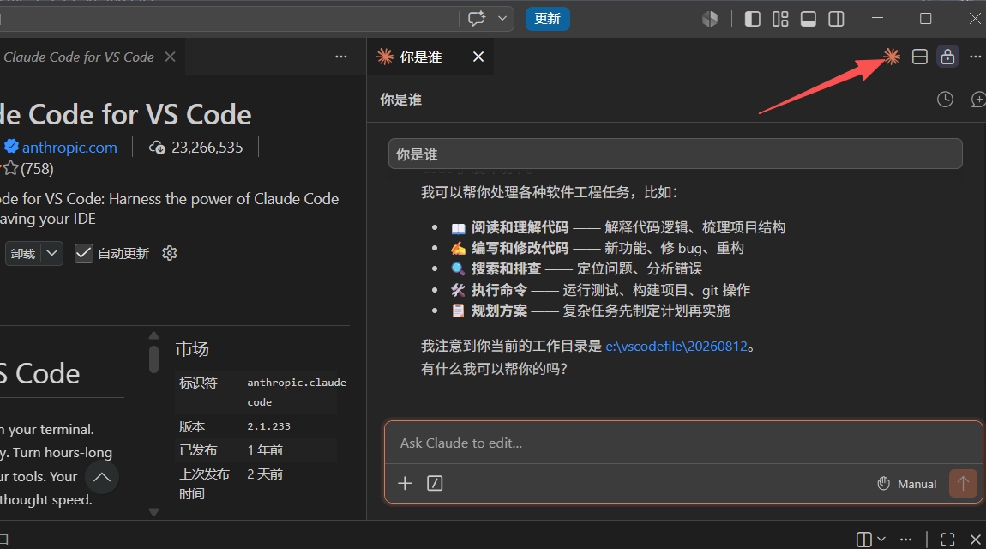Viewport: 986px width, 549px height.
Task: Toggle the lock group icon
Action: point(947,57)
